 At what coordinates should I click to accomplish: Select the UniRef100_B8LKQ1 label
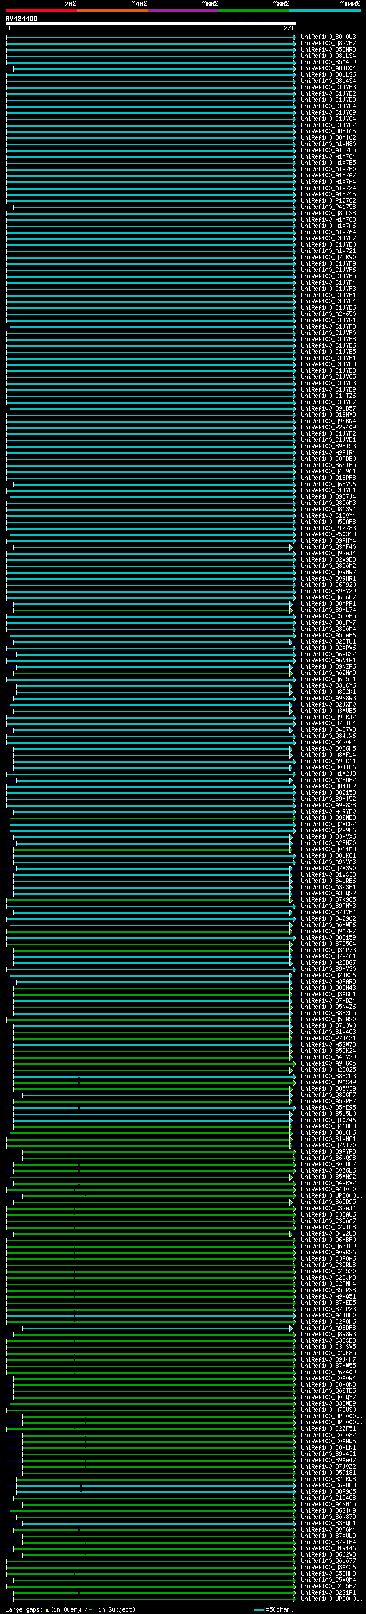[x=328, y=855]
